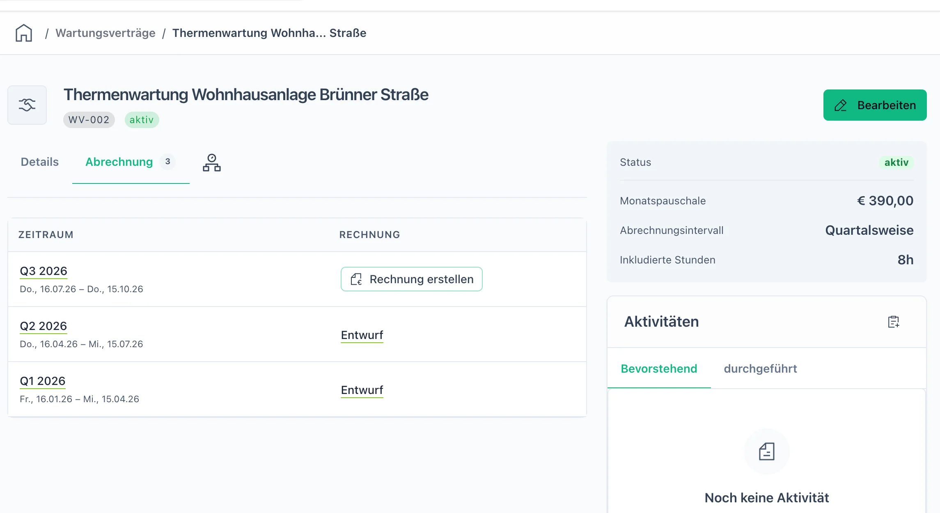Switch to Bevorstehend activities tab

point(659,369)
